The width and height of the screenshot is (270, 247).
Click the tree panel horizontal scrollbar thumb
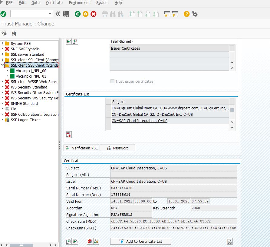(x=21, y=245)
